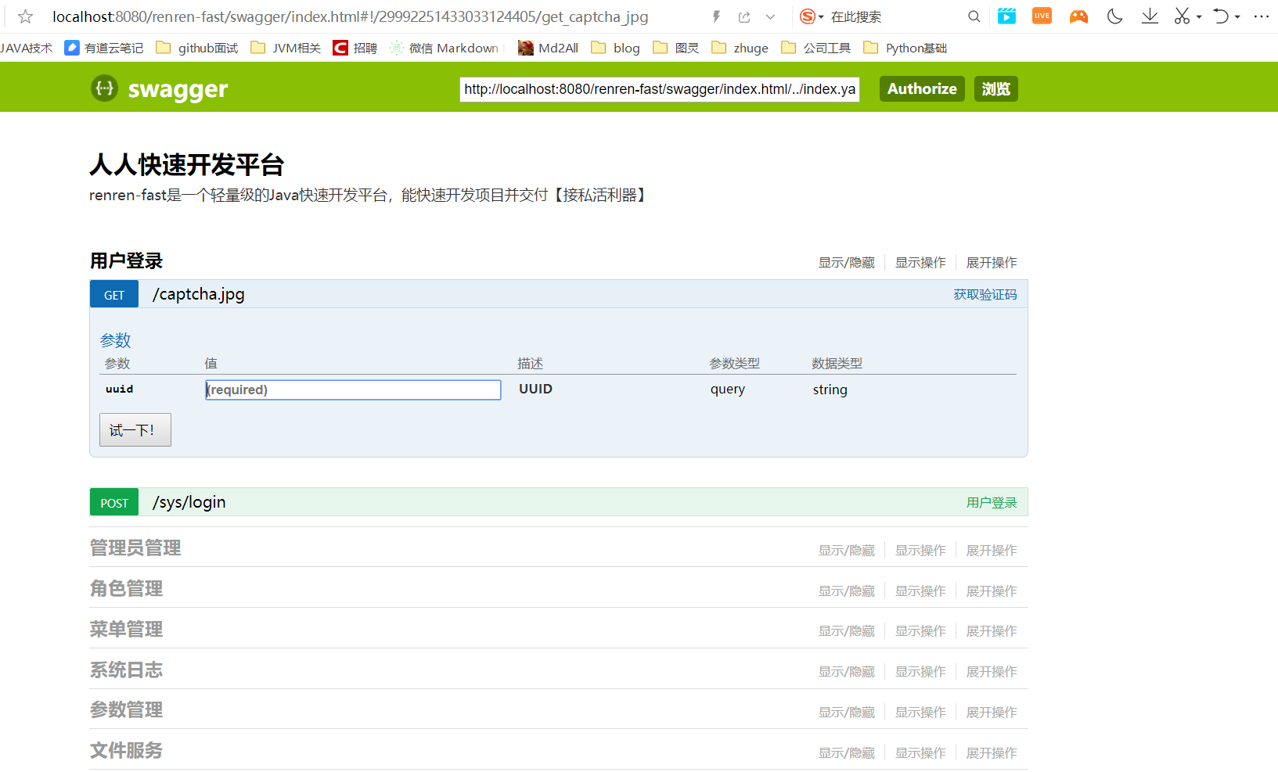Open the github面试 bookmark folder
This screenshot has width=1278, height=772.
pos(197,48)
